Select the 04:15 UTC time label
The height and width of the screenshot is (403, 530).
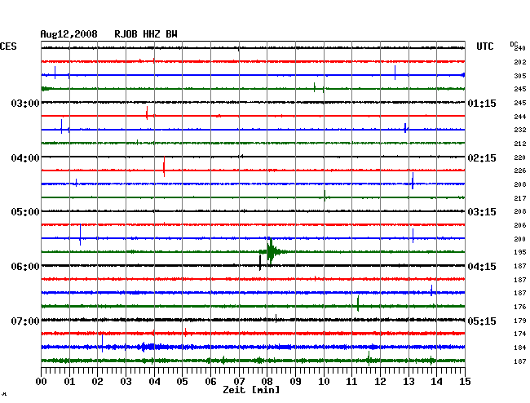point(482,267)
